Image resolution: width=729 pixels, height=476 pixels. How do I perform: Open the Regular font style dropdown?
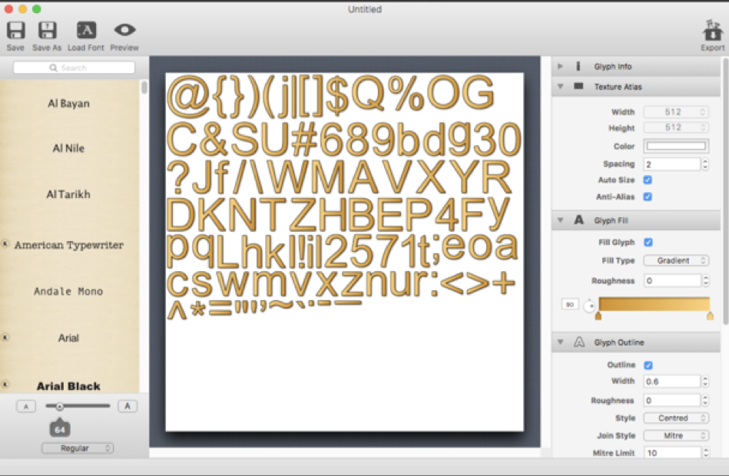pyautogui.click(x=78, y=448)
